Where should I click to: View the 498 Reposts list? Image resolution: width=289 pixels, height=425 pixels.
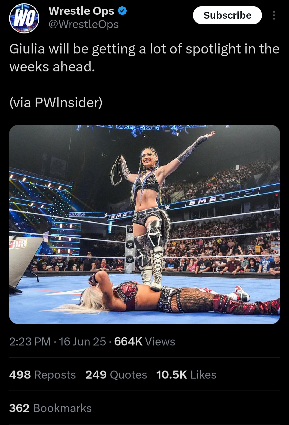tap(43, 375)
